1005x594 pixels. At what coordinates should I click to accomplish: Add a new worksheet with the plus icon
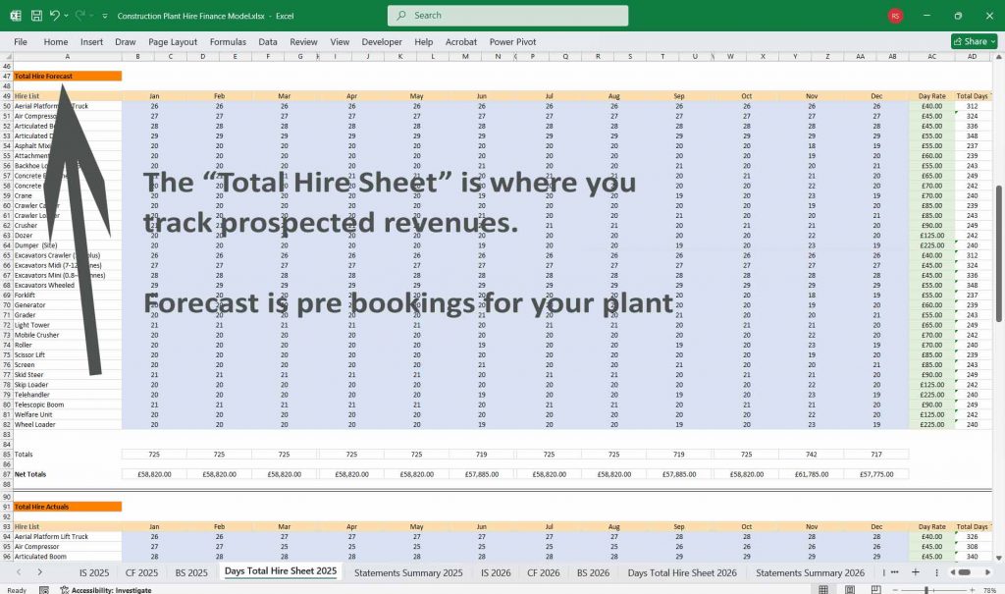point(916,571)
